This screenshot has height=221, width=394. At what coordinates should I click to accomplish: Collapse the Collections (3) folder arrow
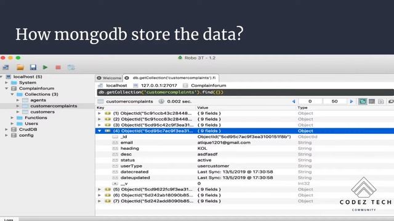[12, 94]
